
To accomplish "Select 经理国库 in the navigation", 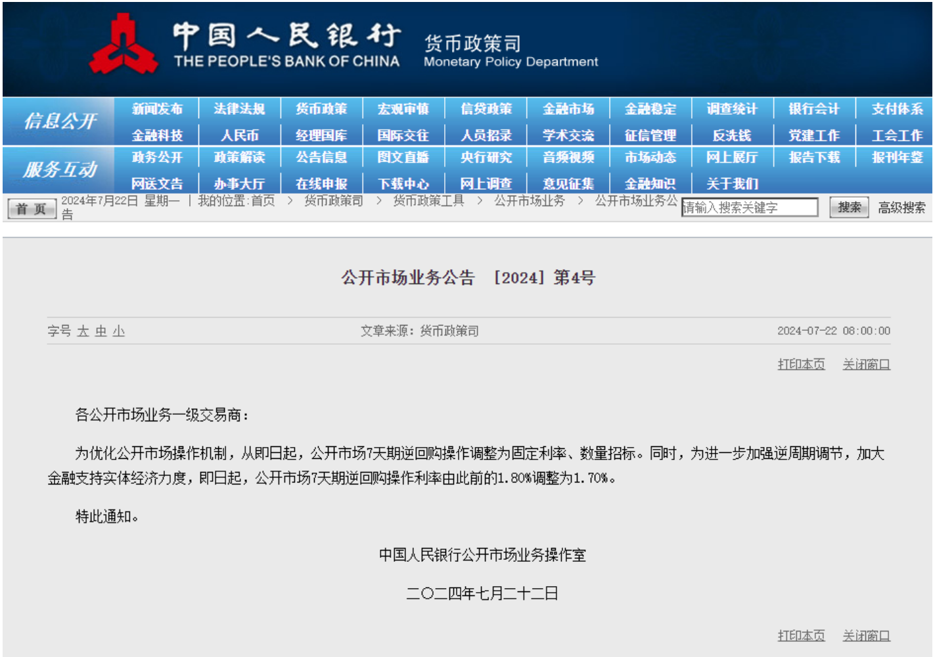I will 321,136.
